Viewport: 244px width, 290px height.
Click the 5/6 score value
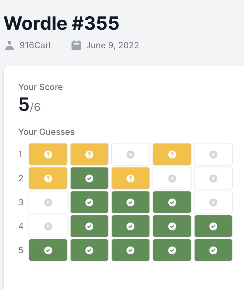tap(29, 105)
